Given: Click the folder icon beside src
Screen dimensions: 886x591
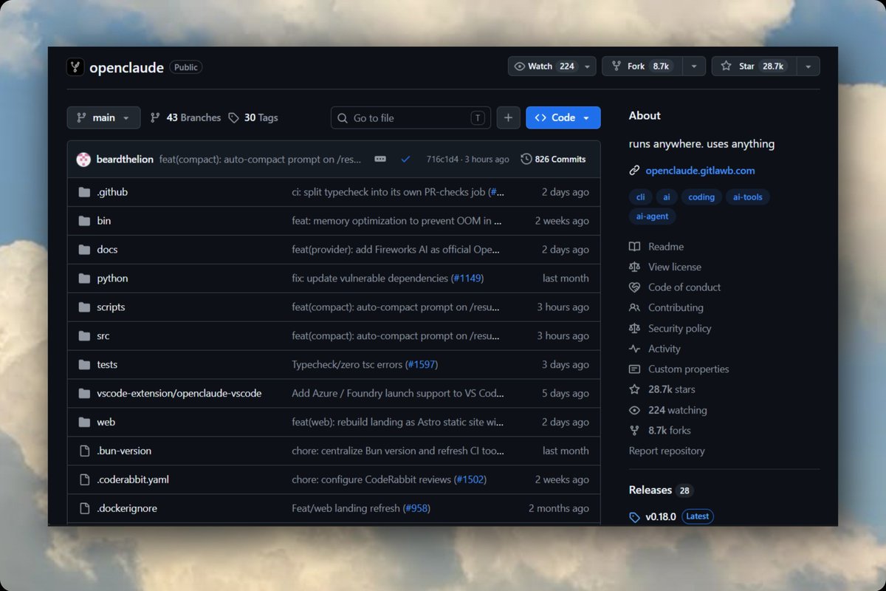Looking at the screenshot, I should (x=83, y=336).
